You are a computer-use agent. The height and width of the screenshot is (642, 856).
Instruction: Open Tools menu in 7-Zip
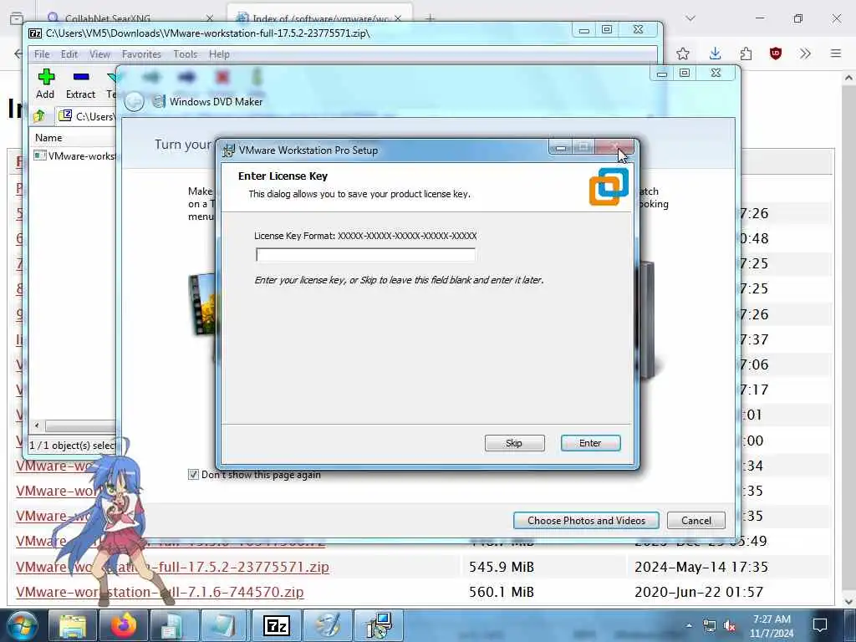point(185,54)
